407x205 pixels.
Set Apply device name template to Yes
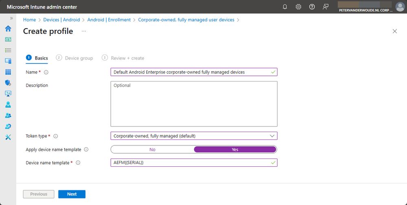pos(235,150)
